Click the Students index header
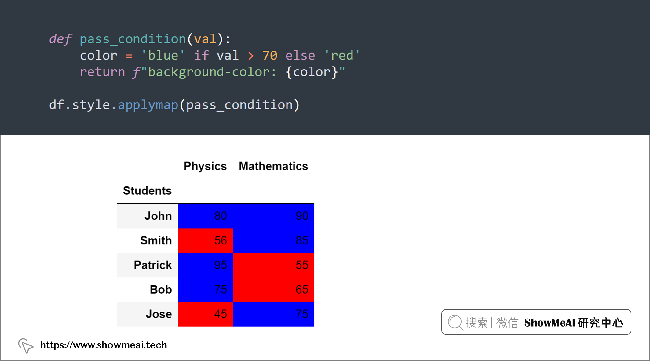 [x=147, y=191]
